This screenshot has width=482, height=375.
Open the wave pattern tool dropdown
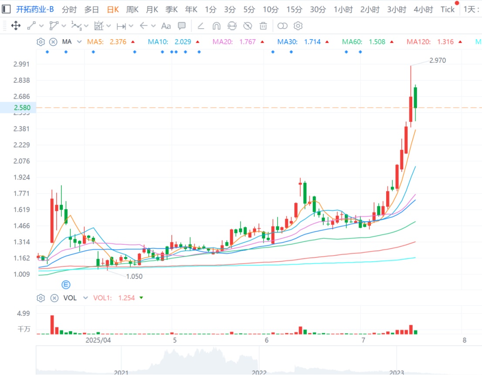click(x=86, y=26)
